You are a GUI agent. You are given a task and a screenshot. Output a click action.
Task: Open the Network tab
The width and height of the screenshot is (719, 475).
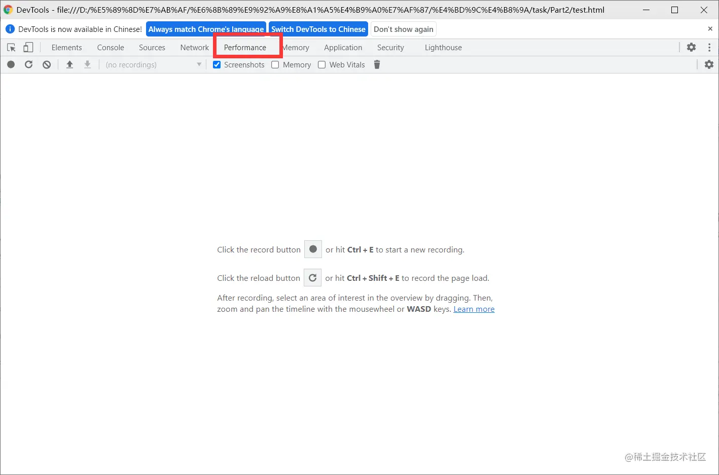[194, 47]
